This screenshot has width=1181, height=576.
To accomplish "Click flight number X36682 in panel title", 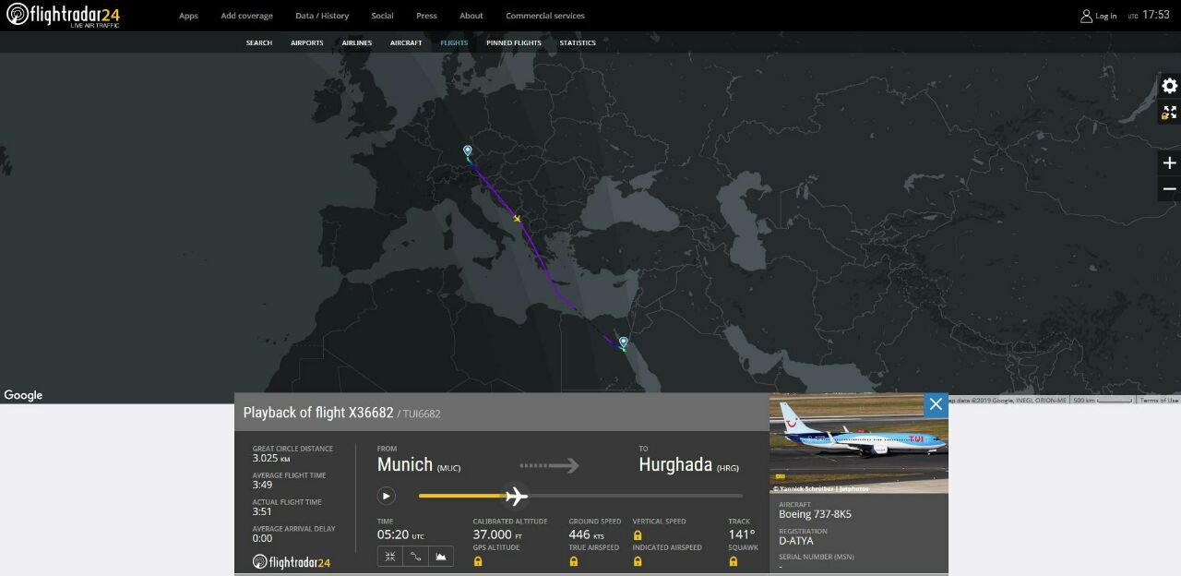I will pos(370,413).
